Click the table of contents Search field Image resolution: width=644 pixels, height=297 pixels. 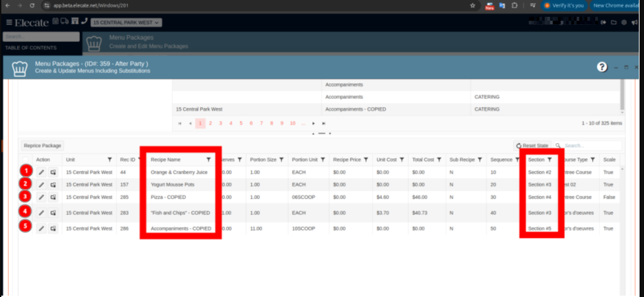[41, 37]
